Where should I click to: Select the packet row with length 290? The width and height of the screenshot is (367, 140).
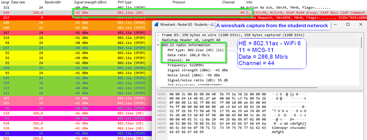76,68
